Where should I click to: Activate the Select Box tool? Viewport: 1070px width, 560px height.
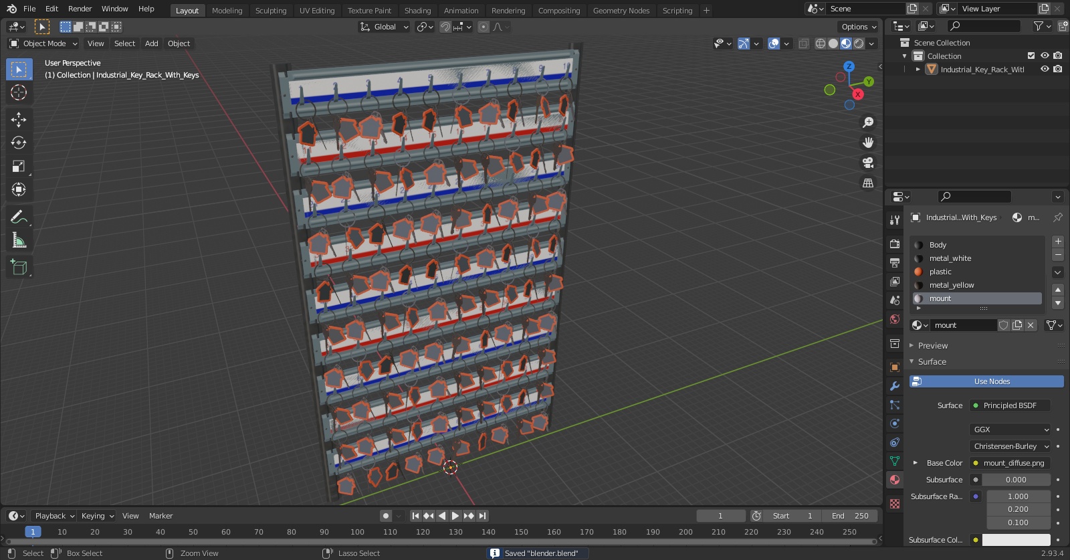(x=19, y=70)
